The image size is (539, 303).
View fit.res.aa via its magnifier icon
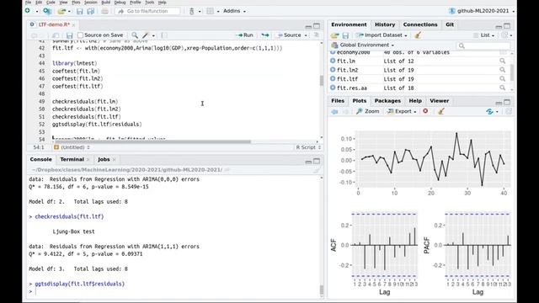click(502, 88)
